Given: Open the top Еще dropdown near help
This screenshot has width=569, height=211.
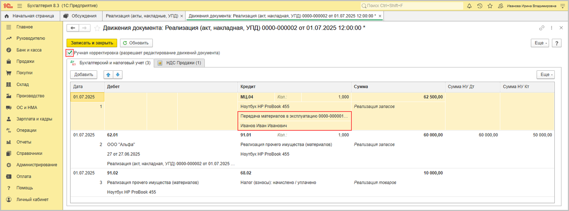Looking at the screenshot, I should [540, 43].
